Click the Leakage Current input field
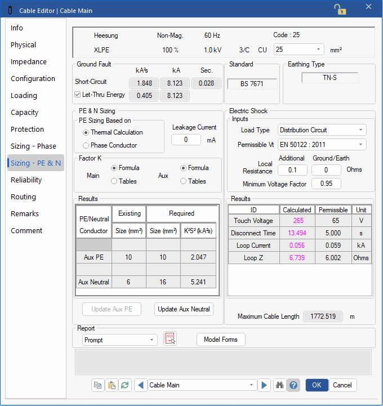 tap(186, 140)
